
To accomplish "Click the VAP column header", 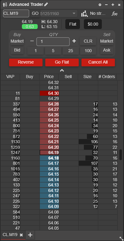I will point(10,77).
